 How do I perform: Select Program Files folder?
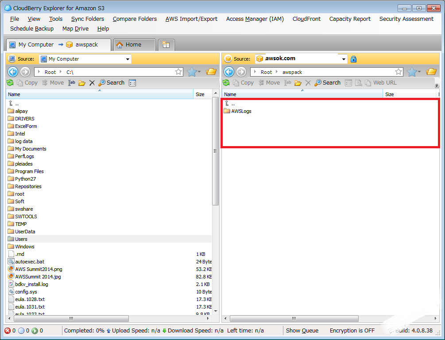26,171
